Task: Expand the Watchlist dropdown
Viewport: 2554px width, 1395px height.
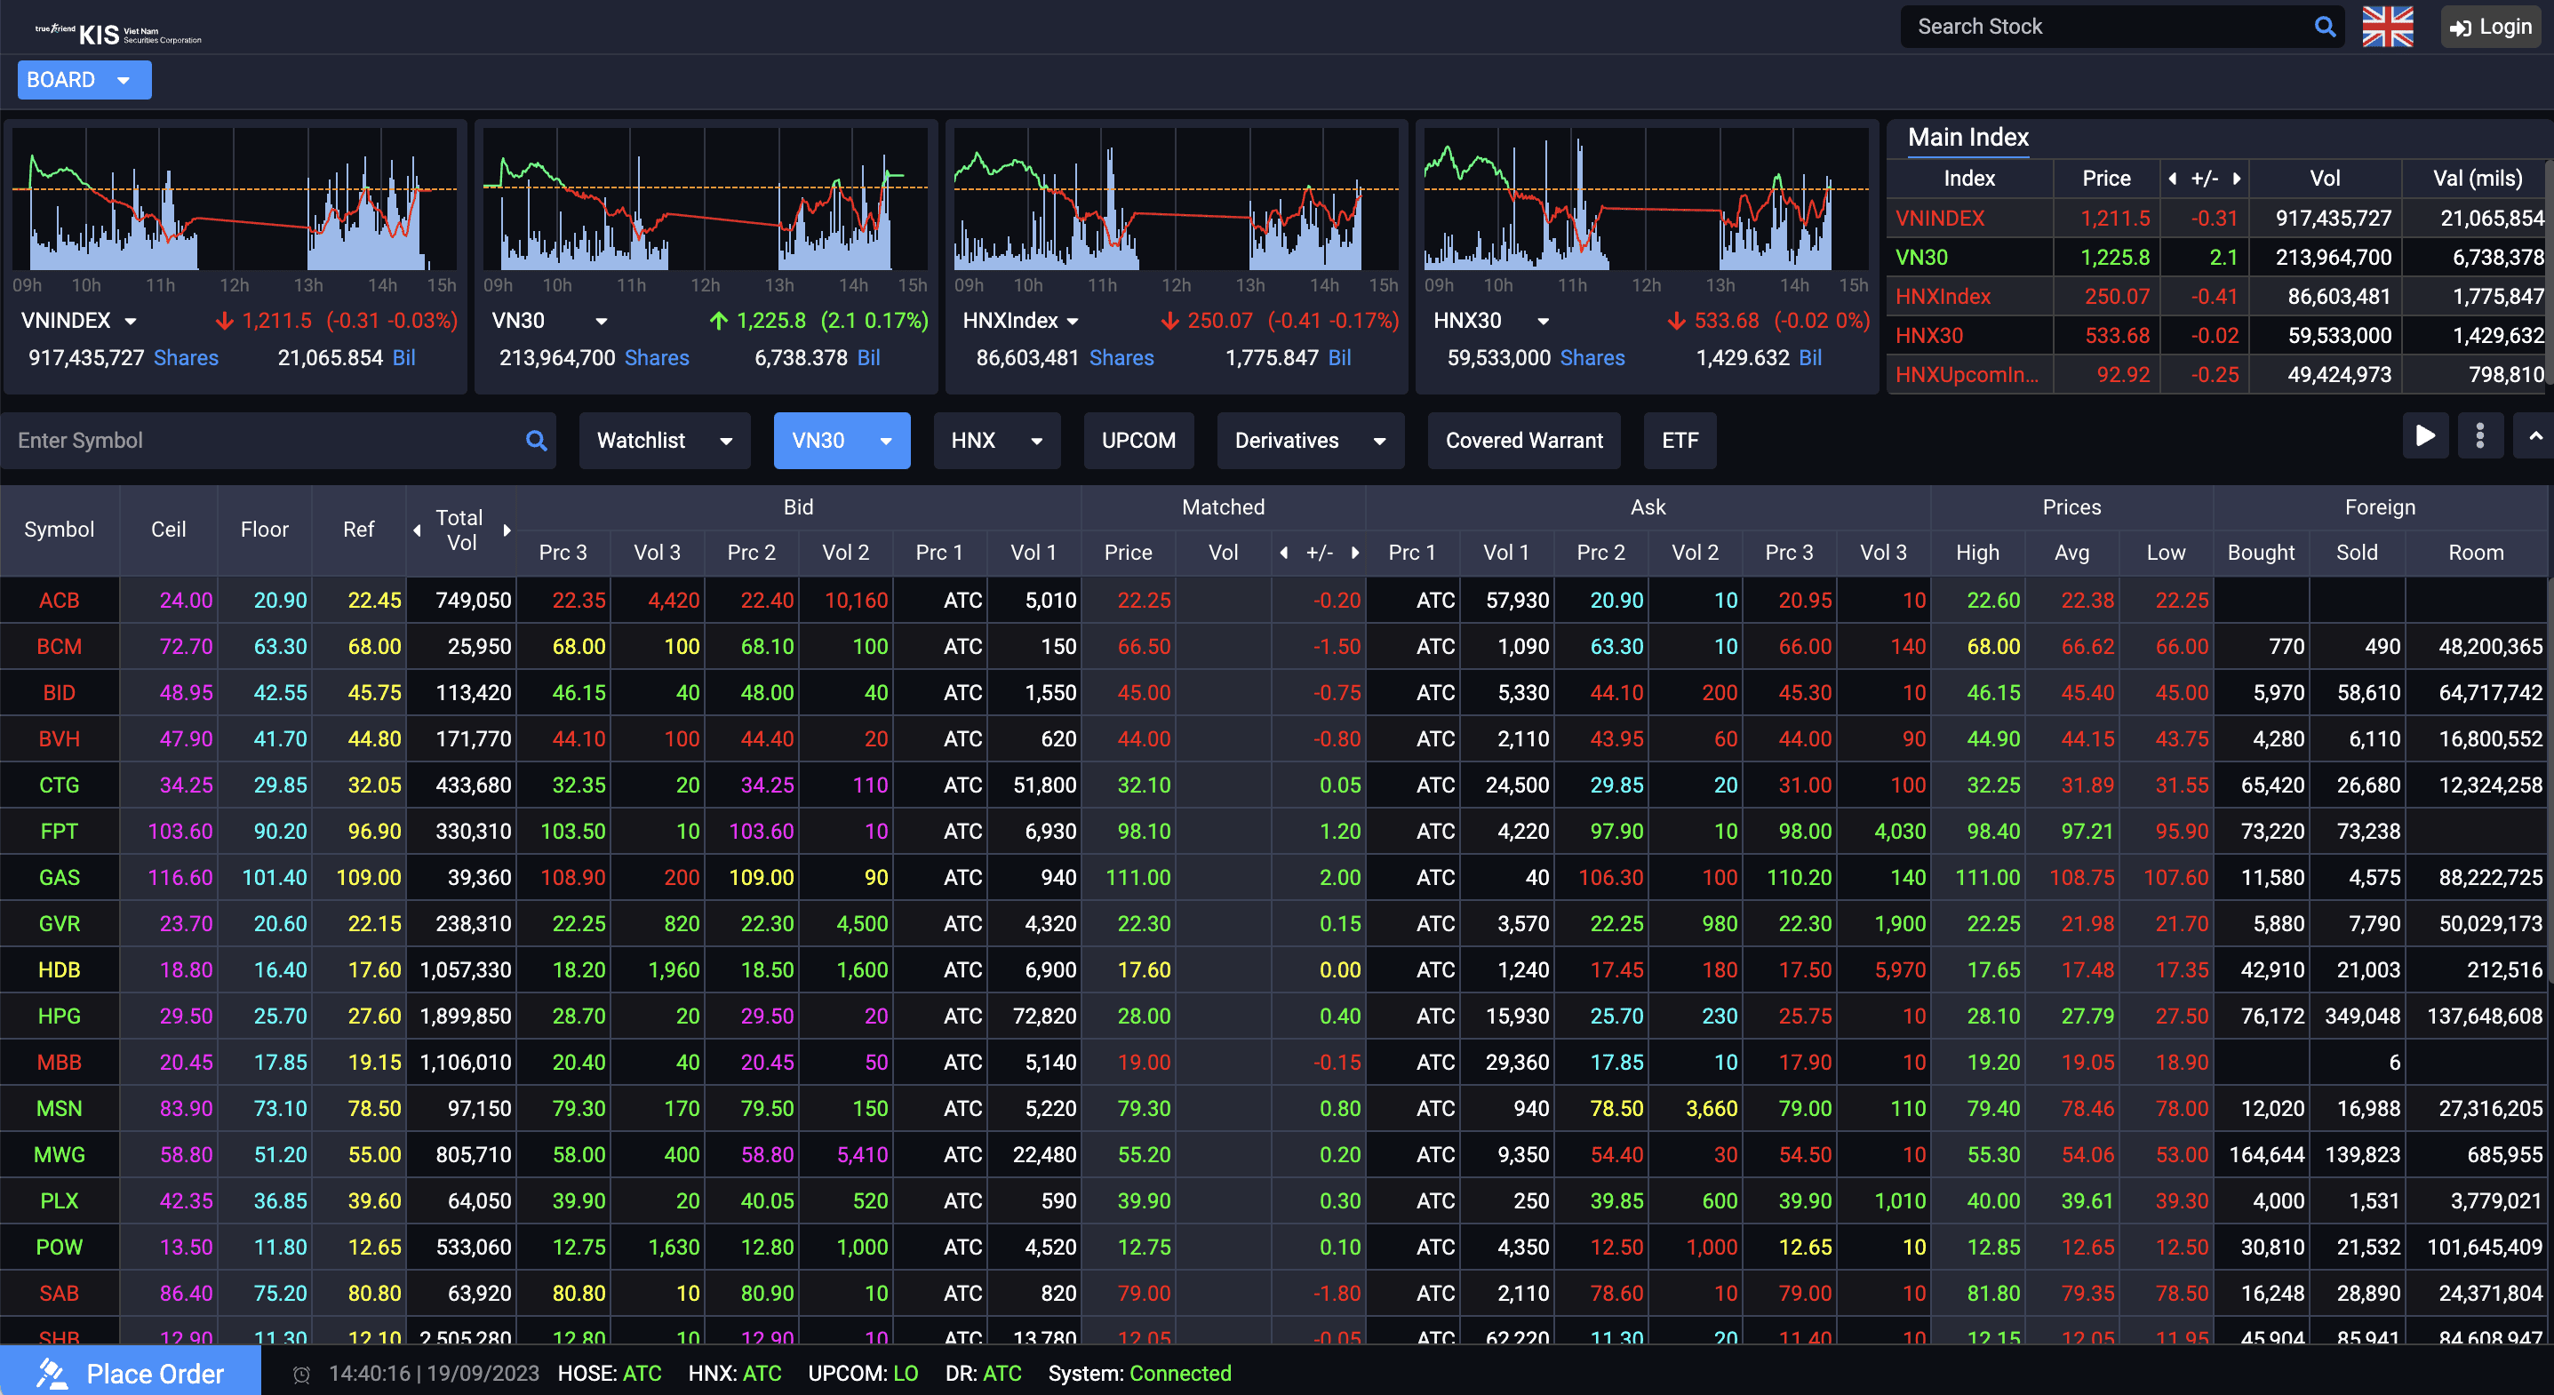Action: 663,440
